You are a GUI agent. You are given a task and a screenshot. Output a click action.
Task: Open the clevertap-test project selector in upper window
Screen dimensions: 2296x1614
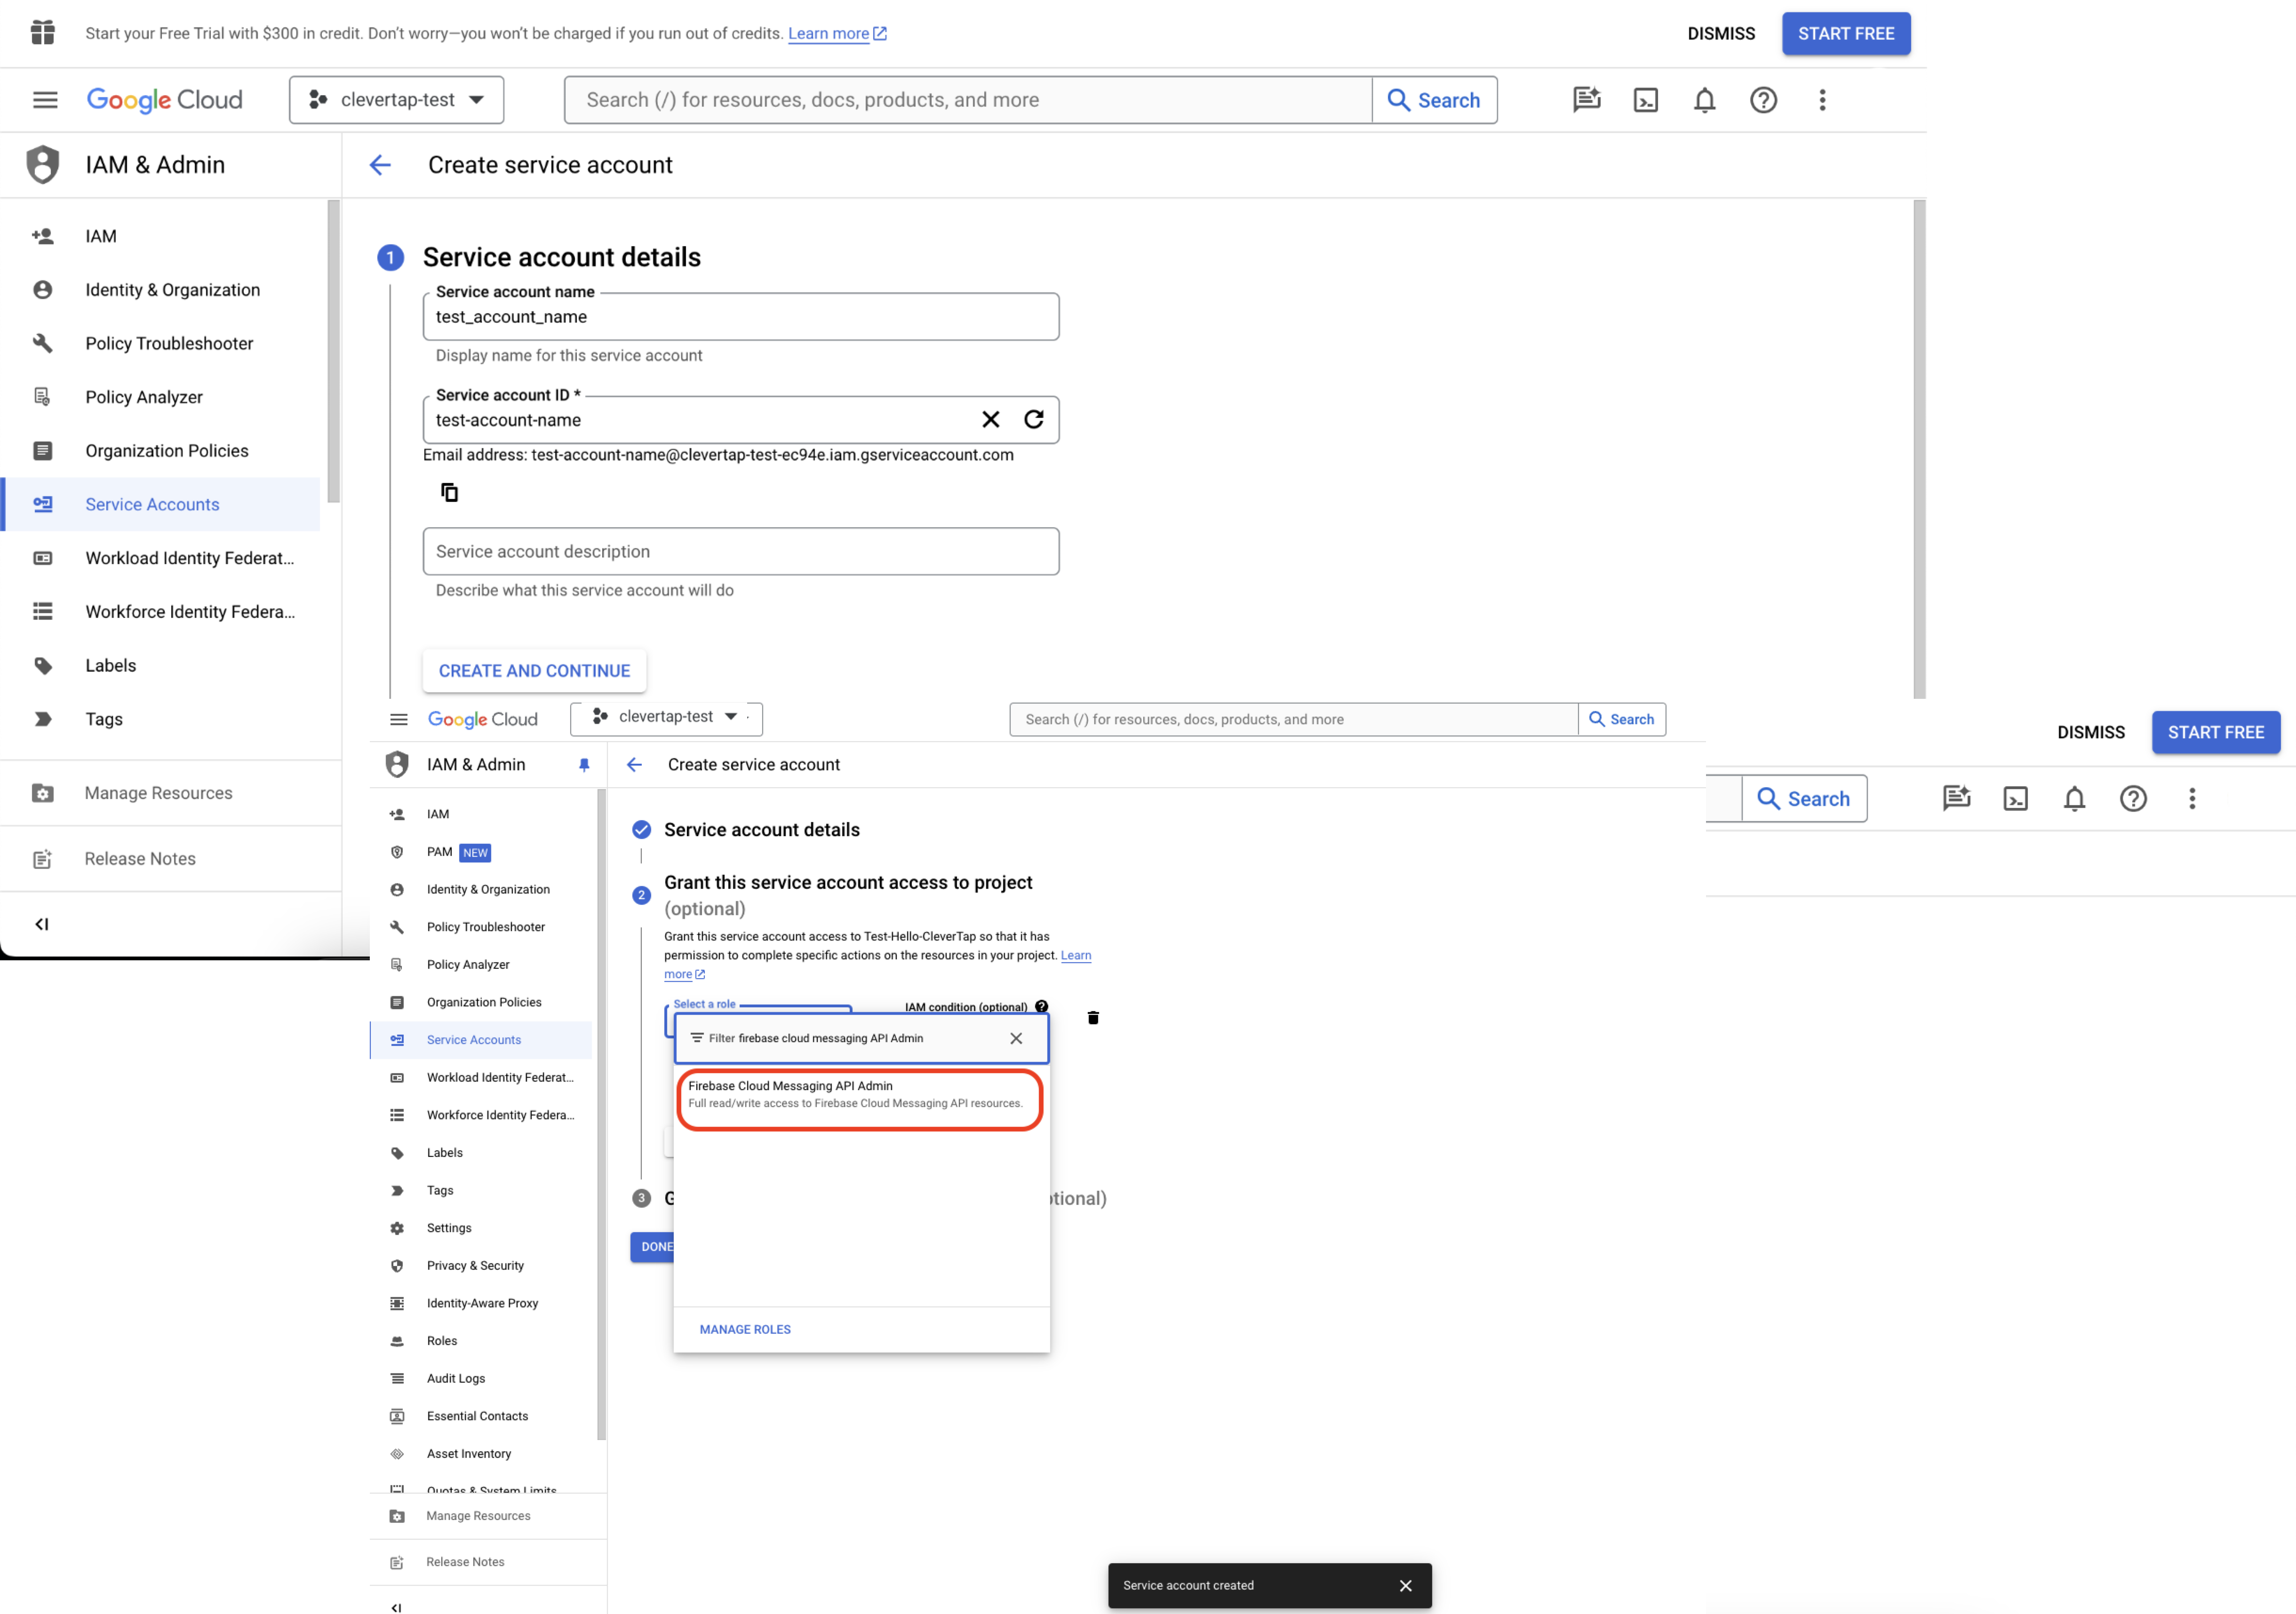pyautogui.click(x=397, y=100)
